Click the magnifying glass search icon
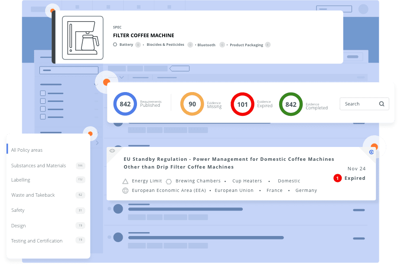This screenshot has width=401, height=268. (x=381, y=104)
